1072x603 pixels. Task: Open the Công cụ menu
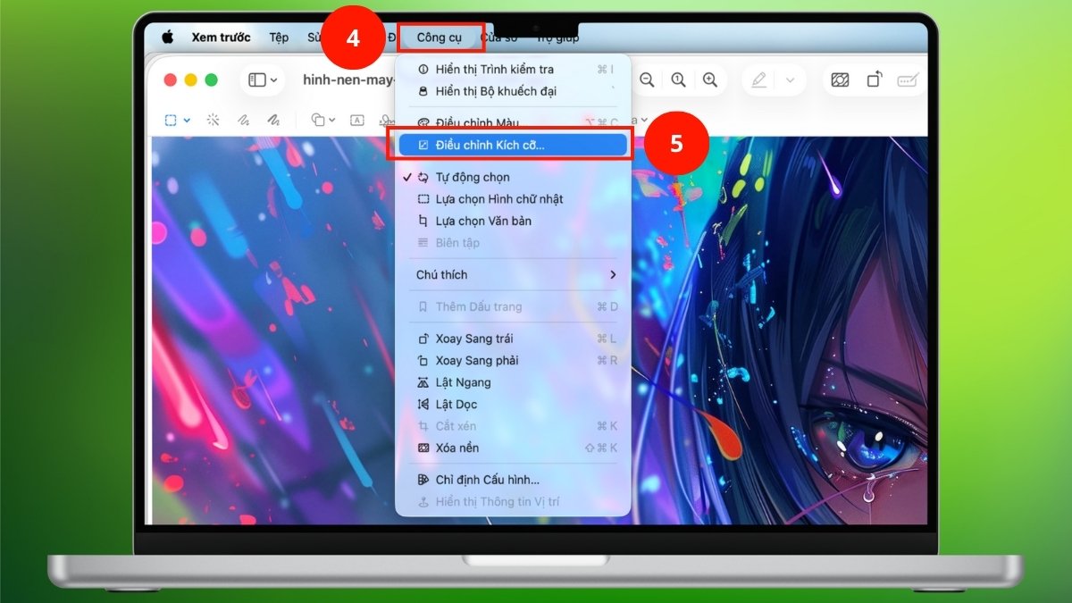click(x=440, y=37)
